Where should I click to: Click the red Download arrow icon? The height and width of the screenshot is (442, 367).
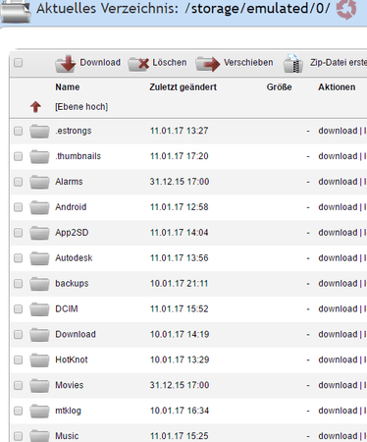coord(66,63)
